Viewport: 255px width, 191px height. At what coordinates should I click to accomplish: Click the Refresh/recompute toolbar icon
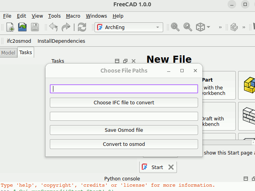[x=82, y=27]
